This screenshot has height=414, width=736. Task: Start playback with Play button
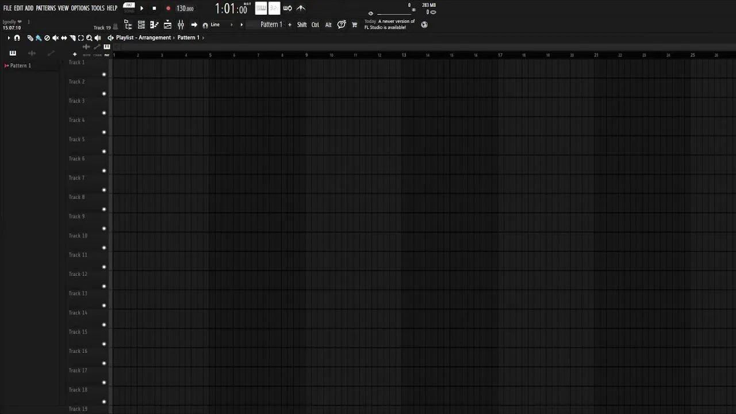coord(141,8)
